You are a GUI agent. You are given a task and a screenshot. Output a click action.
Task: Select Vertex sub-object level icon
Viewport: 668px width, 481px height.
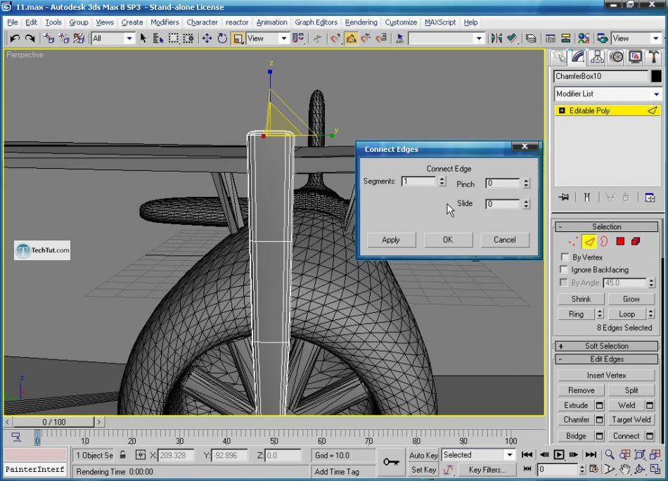[x=573, y=242]
